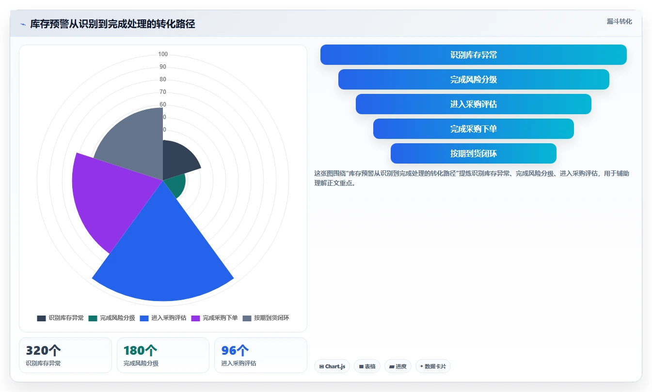Click the 进入采购评估 funnel bar
Viewport: 652px width, 392px height.
point(474,104)
